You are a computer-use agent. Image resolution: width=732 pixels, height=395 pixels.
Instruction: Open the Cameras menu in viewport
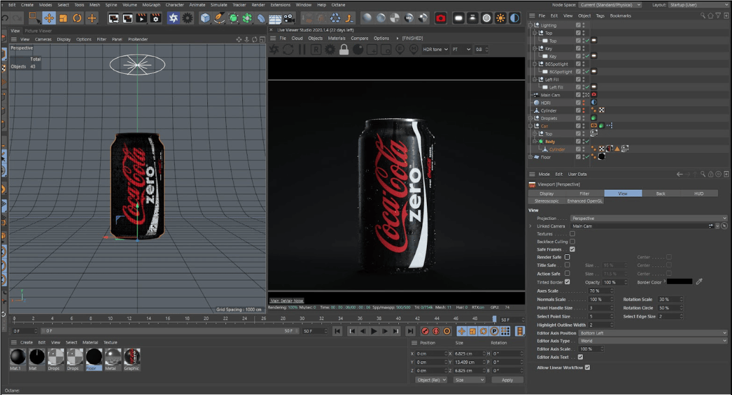click(43, 40)
